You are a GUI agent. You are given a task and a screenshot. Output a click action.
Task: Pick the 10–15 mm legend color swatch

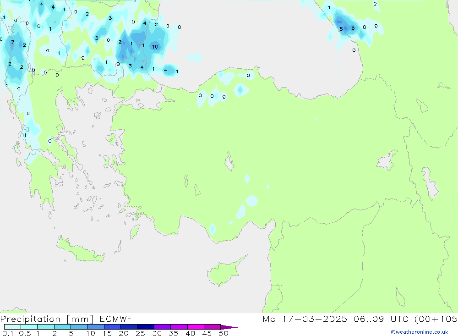tap(96, 327)
